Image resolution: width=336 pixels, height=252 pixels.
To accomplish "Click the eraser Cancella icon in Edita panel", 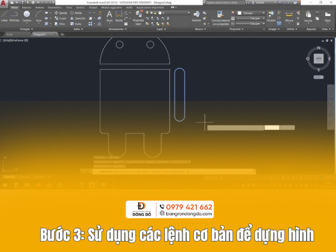I will (99, 13).
